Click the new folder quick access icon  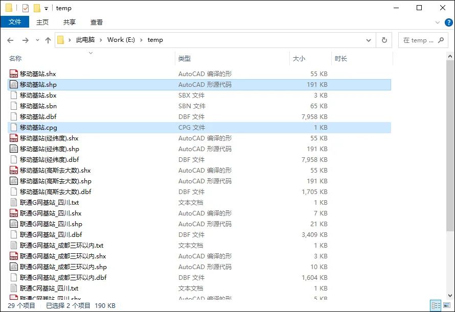point(37,8)
